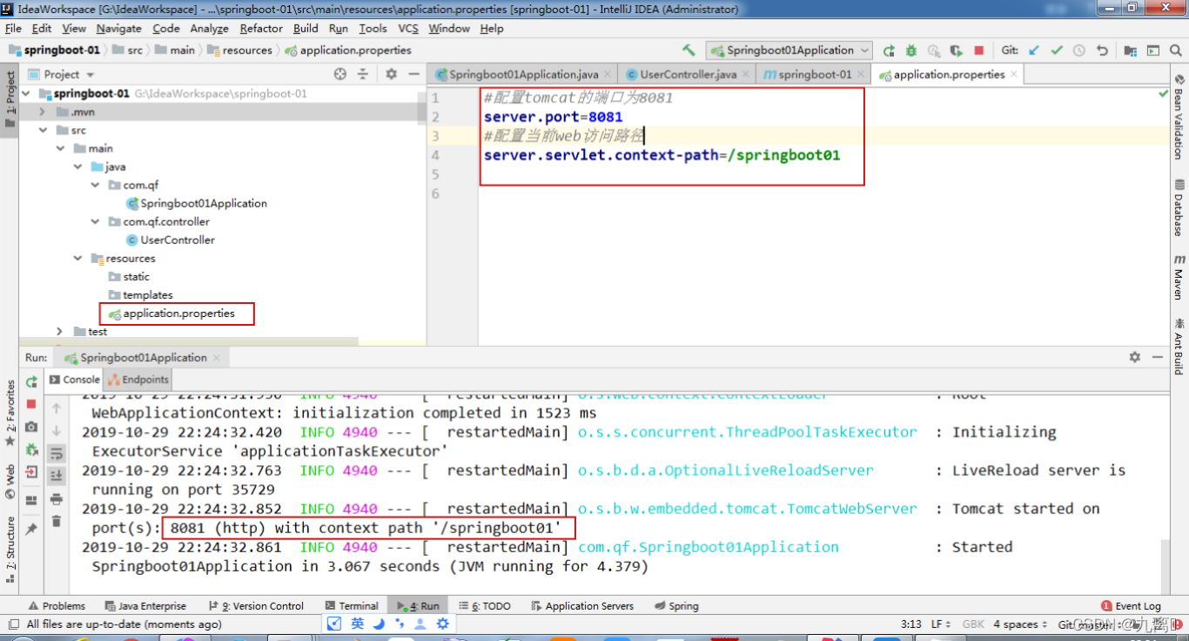Click the Rerun icon in the top toolbar

click(x=889, y=51)
